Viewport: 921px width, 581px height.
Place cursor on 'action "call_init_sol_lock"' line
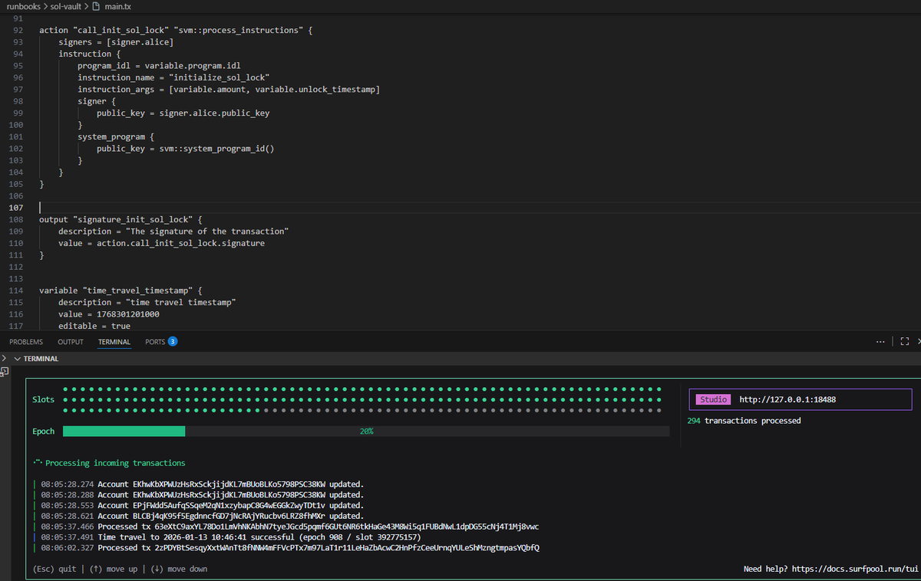[x=176, y=30]
